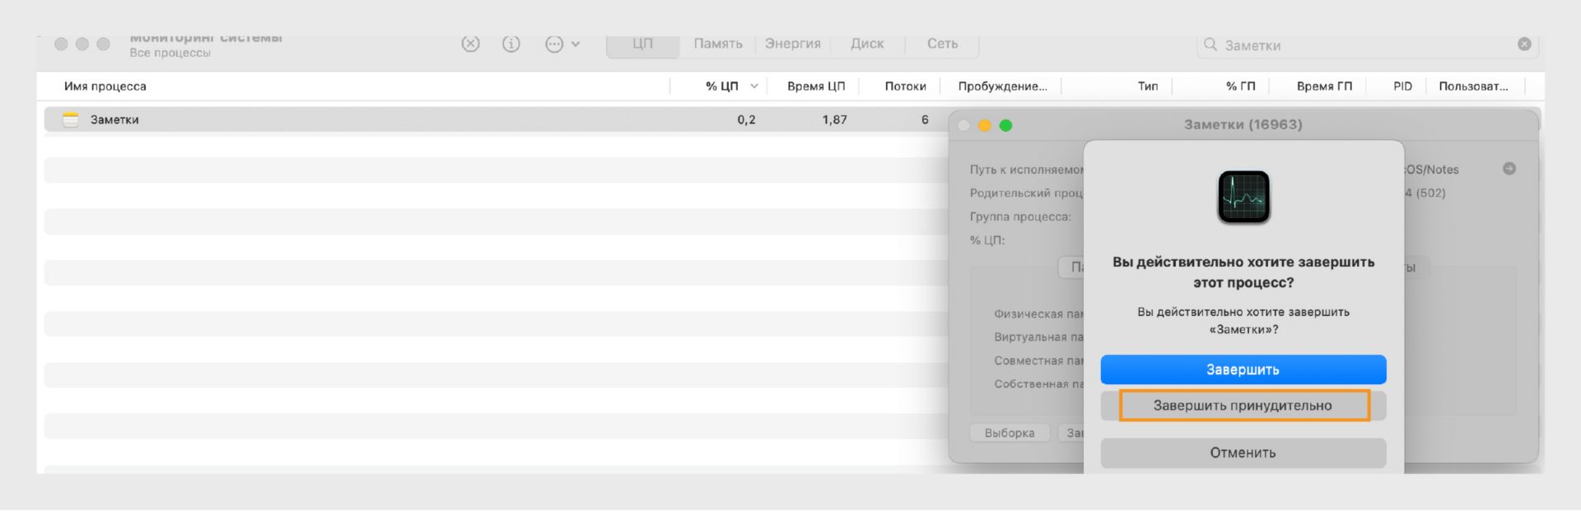Switch to the Память tab

(718, 44)
